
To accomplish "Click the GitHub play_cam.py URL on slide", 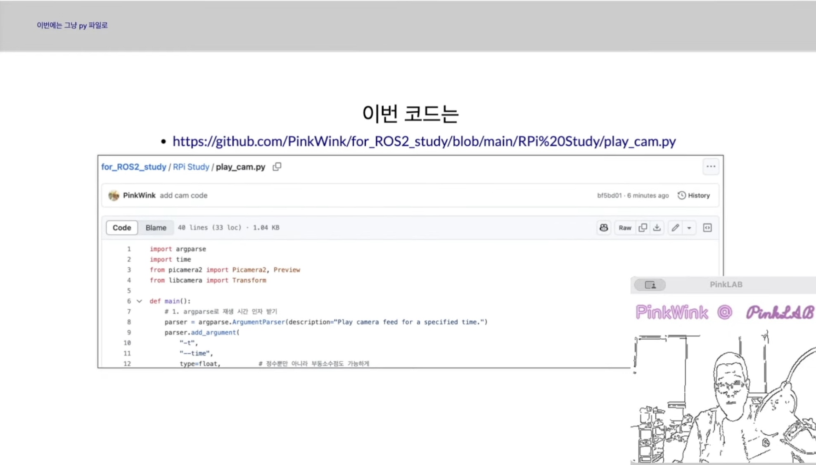I will pyautogui.click(x=424, y=141).
